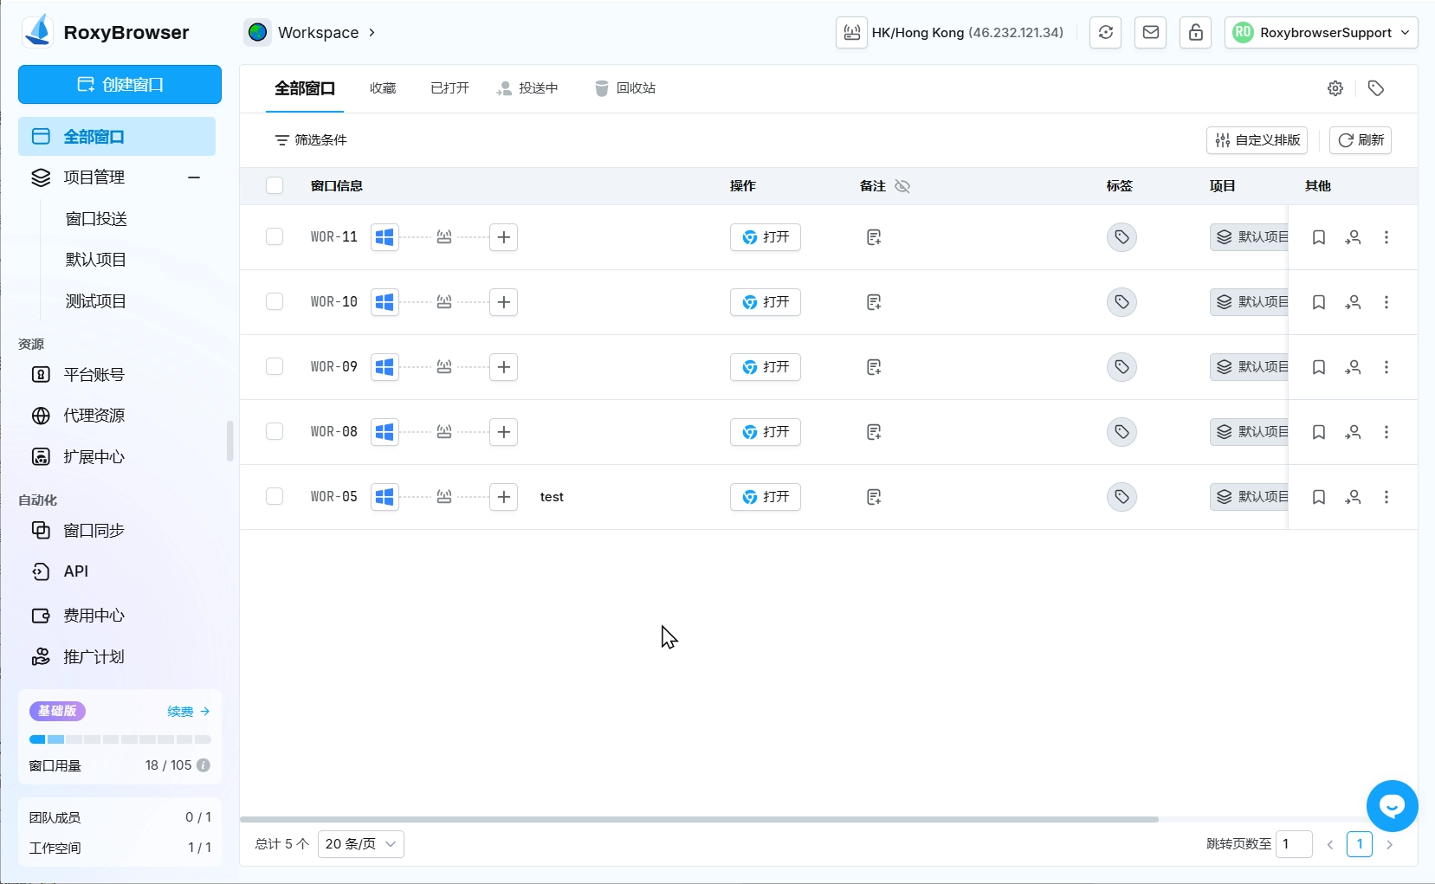Click the 创建窗口 button
The width and height of the screenshot is (1435, 884).
click(120, 85)
